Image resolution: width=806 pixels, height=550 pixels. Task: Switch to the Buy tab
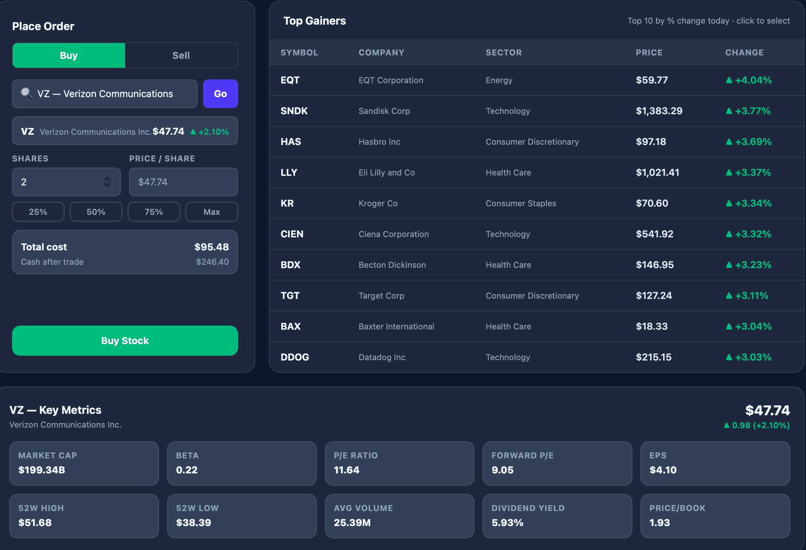pos(69,55)
